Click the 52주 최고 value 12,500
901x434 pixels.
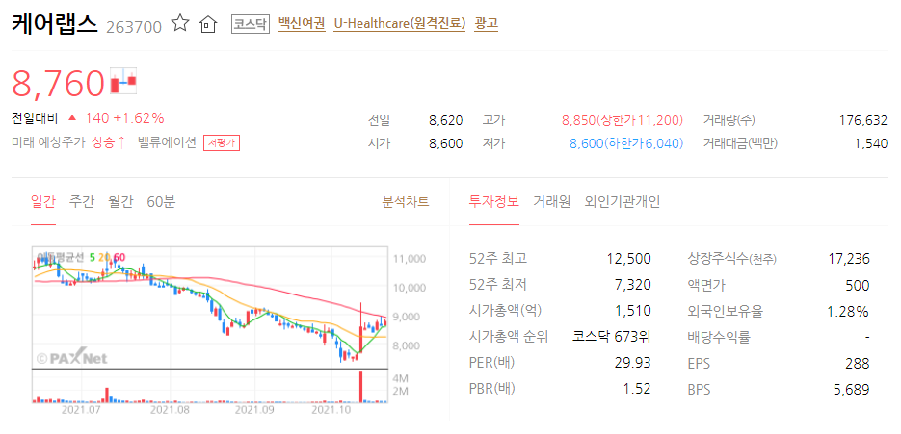[629, 259]
